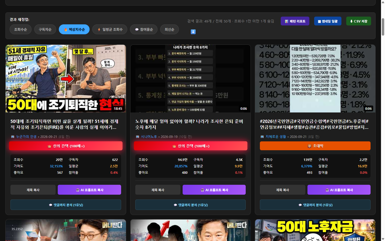The width and height of the screenshot is (385, 241).
Task: Open the 50대에 조기퇴직한 video thumbnail
Action: tap(66, 78)
